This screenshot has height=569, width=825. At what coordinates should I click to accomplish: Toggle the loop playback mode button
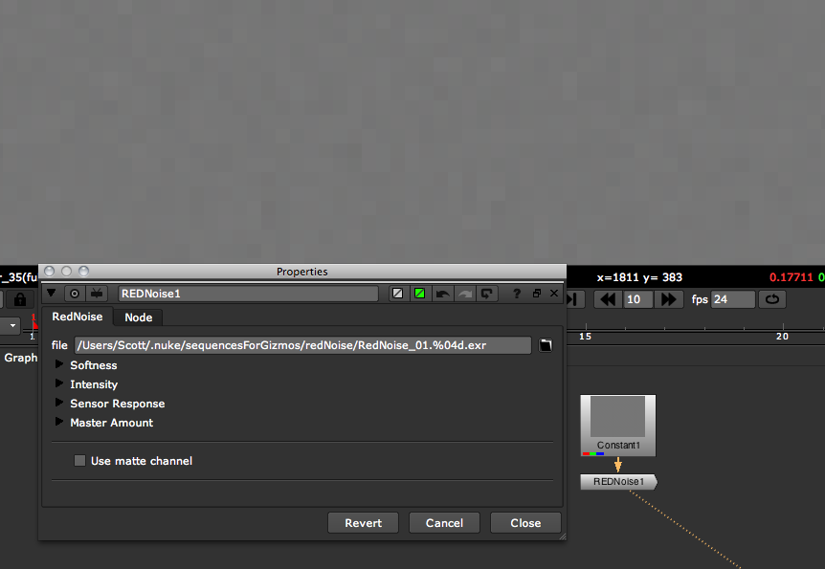pyautogui.click(x=771, y=299)
